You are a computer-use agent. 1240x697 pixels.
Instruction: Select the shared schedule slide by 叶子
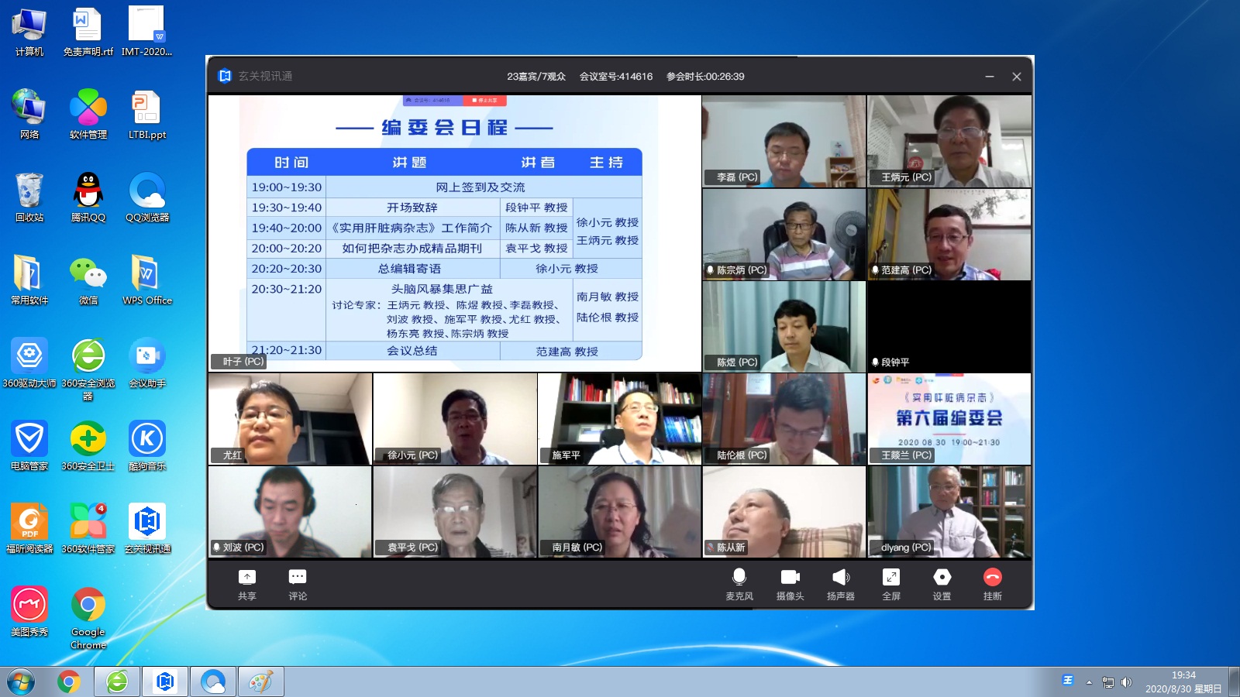[454, 232]
